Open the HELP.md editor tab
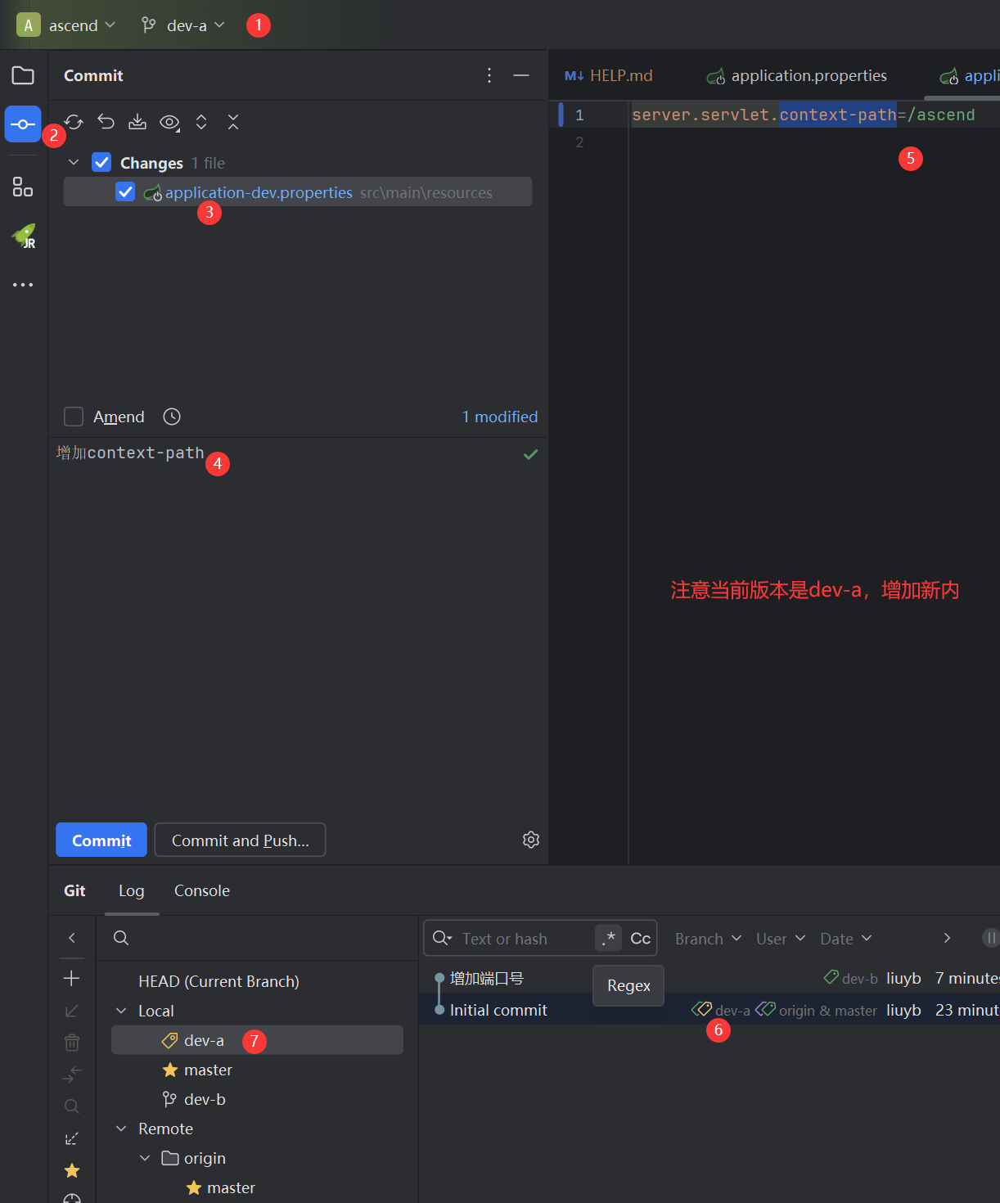The height and width of the screenshot is (1203, 1000). pyautogui.click(x=610, y=75)
